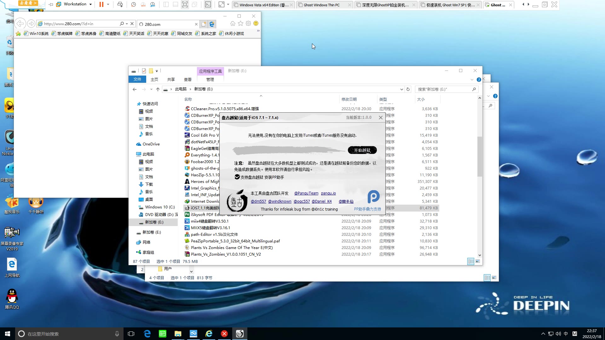Screen dimensions: 605x340
Task: Open the Internet Explorer favorites star
Action: click(x=240, y=24)
